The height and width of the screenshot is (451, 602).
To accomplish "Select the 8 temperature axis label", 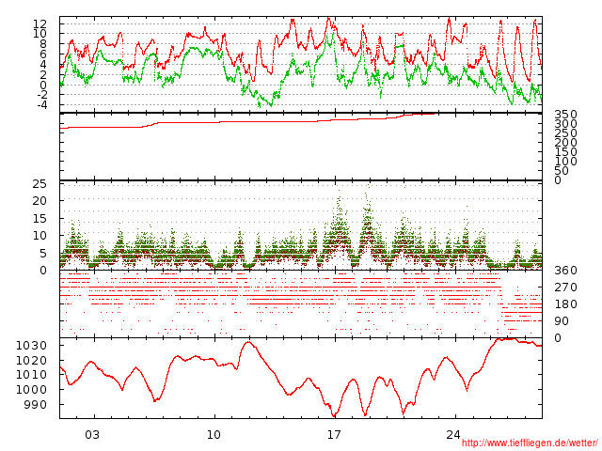I will coord(43,44).
